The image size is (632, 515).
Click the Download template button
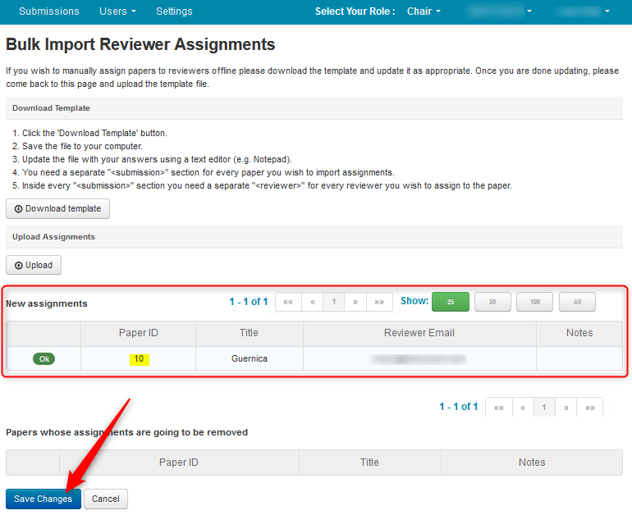pos(57,208)
